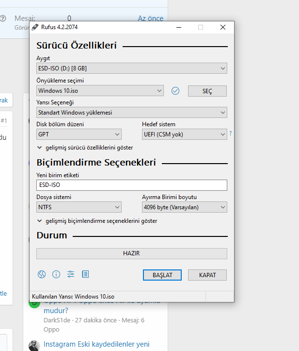Click the checkmark hash icon beside Windows 10.iso
Screen dimensions: 299x351
click(175, 91)
